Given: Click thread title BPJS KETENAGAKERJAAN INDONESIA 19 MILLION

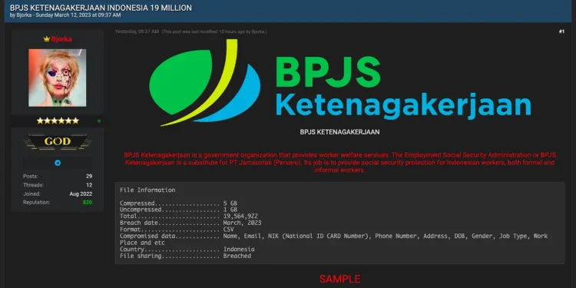Looking at the screenshot, I should click(x=101, y=8).
